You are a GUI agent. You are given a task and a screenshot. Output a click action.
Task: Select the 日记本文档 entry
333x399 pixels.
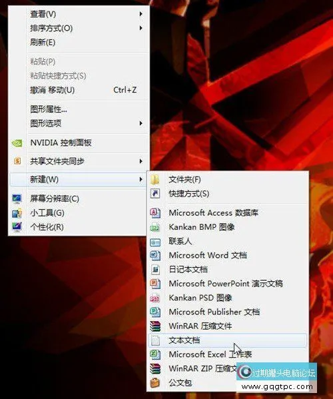[228, 269]
